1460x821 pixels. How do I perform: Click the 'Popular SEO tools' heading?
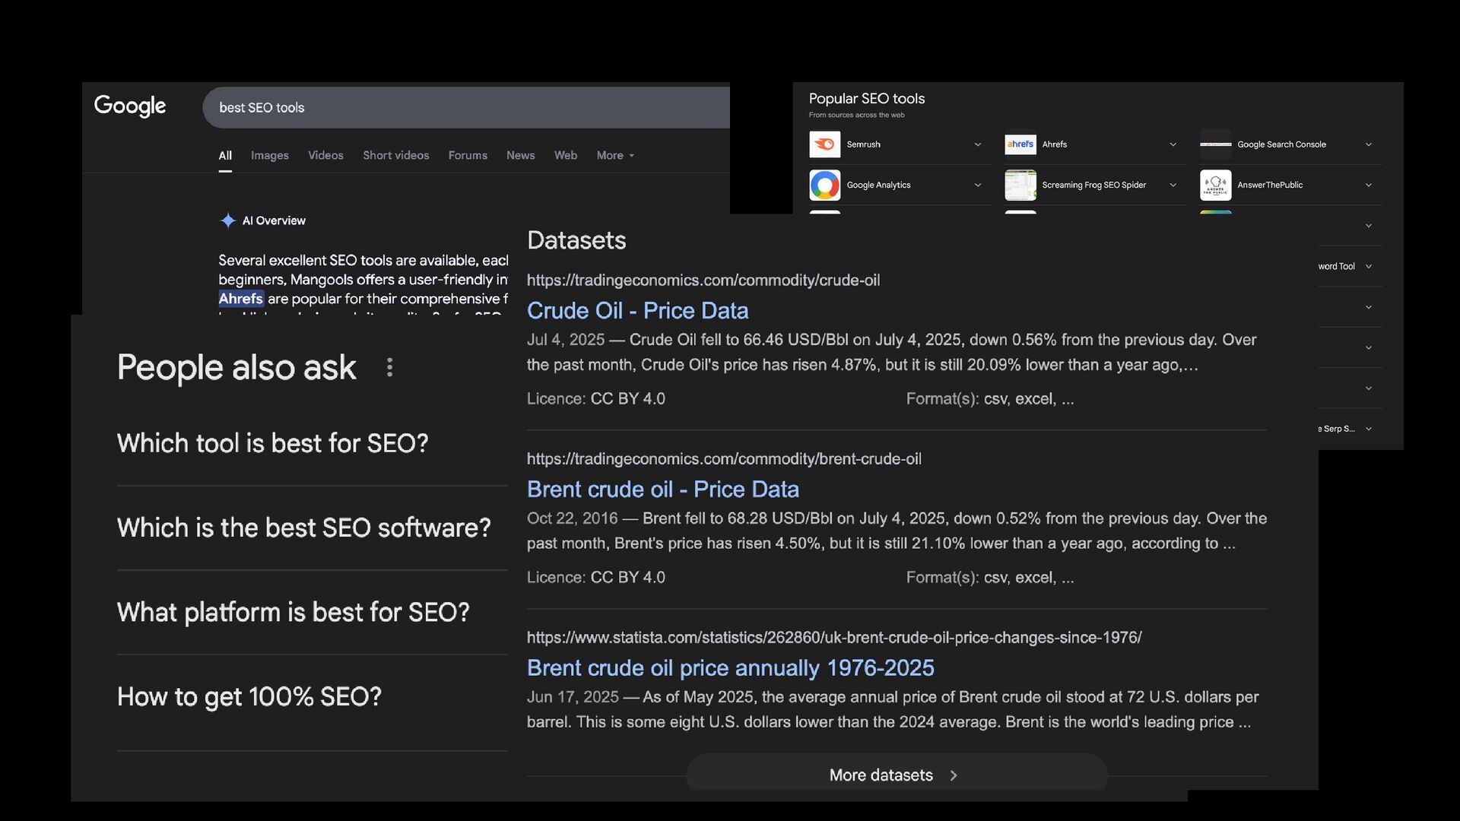867,99
